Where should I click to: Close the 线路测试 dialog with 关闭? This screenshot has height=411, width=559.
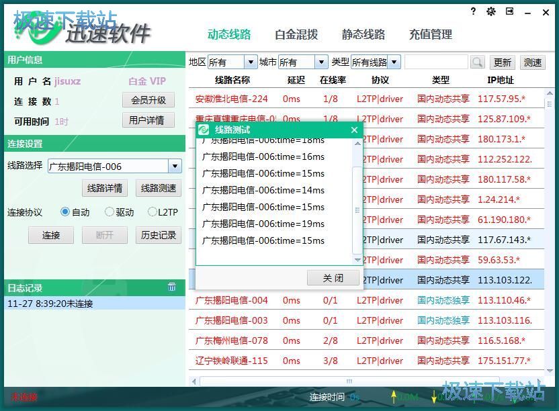pyautogui.click(x=333, y=277)
